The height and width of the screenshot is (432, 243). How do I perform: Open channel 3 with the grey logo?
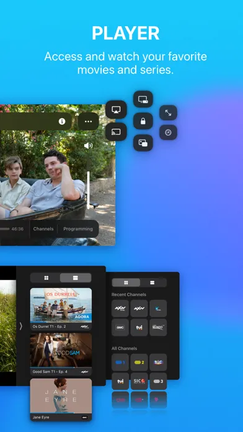(x=158, y=381)
